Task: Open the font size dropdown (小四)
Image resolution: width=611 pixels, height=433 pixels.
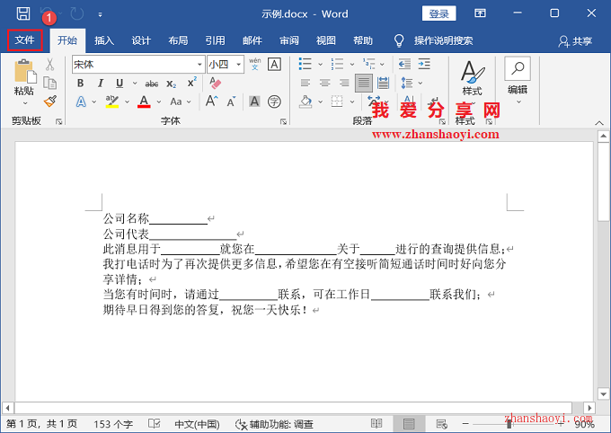Action: click(239, 65)
